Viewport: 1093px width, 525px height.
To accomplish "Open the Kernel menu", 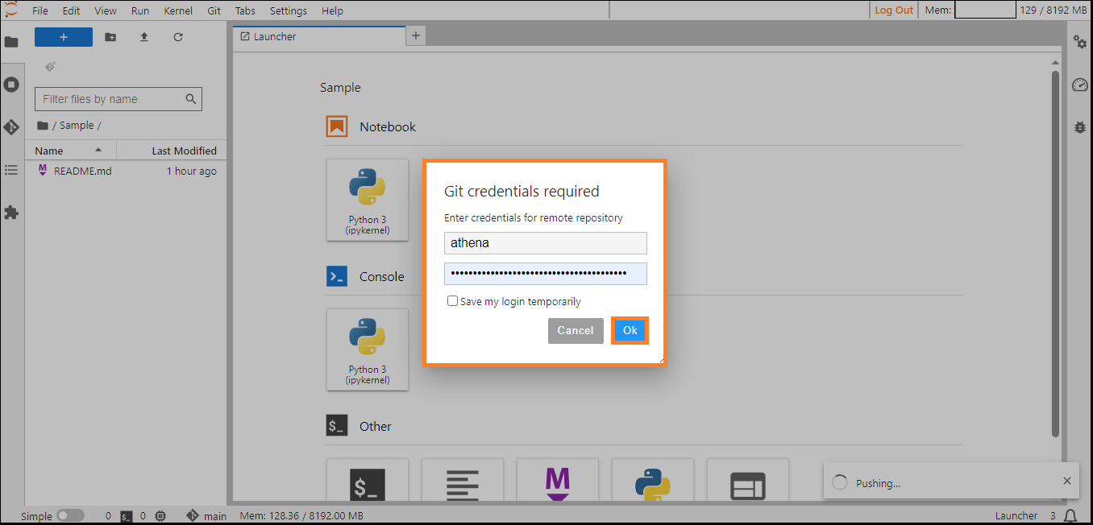I will click(178, 10).
